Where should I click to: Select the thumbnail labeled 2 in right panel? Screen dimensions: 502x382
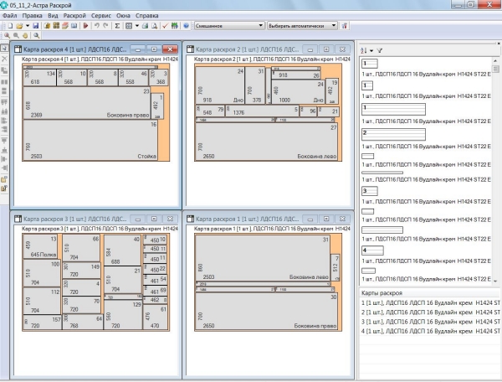point(393,134)
